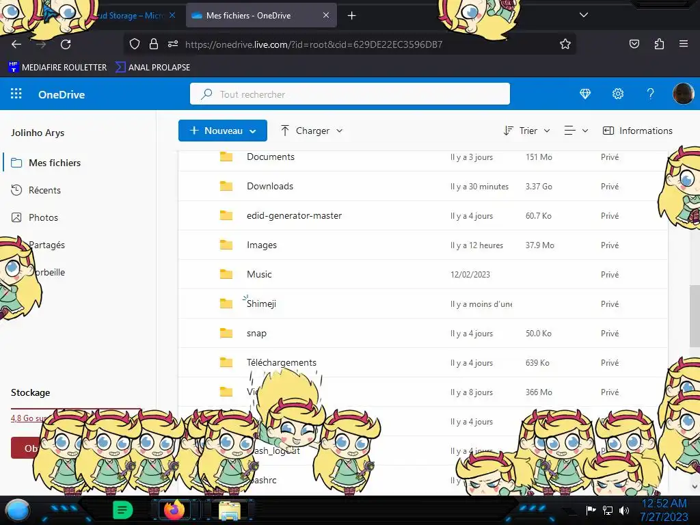The image size is (700, 525).
Task: Open the start menu orb
Action: point(18,510)
